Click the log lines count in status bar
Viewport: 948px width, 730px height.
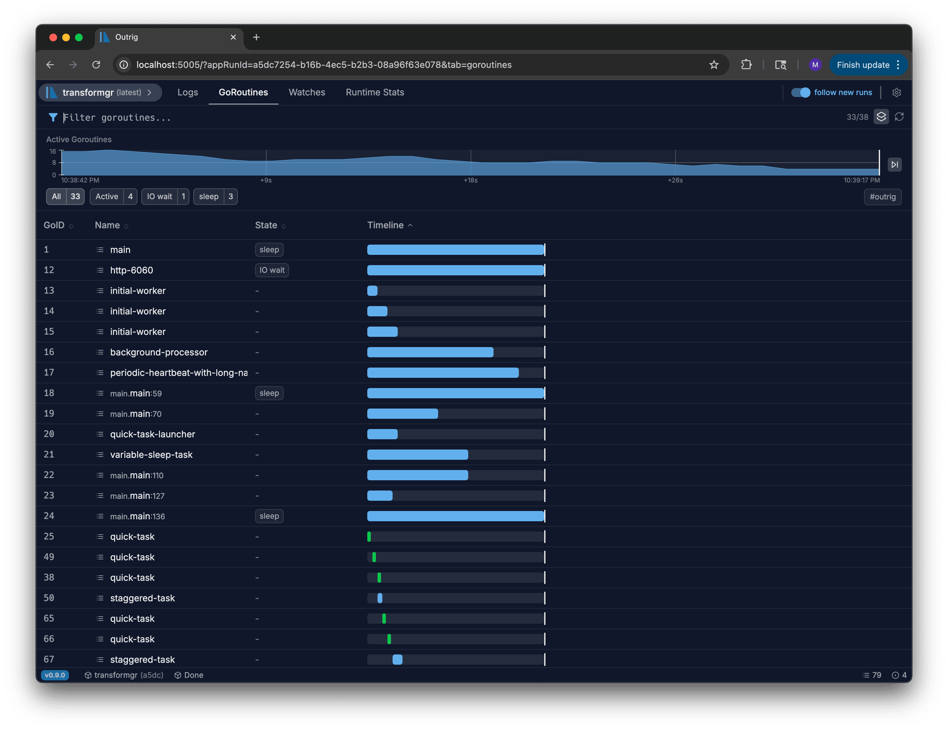tap(872, 675)
